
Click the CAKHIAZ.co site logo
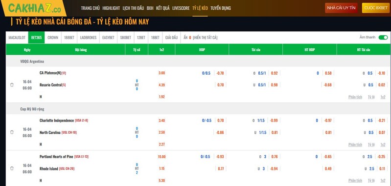tap(34, 8)
